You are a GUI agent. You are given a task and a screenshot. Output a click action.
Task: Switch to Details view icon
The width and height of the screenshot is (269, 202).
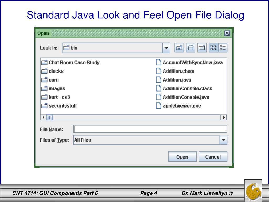point(223,48)
